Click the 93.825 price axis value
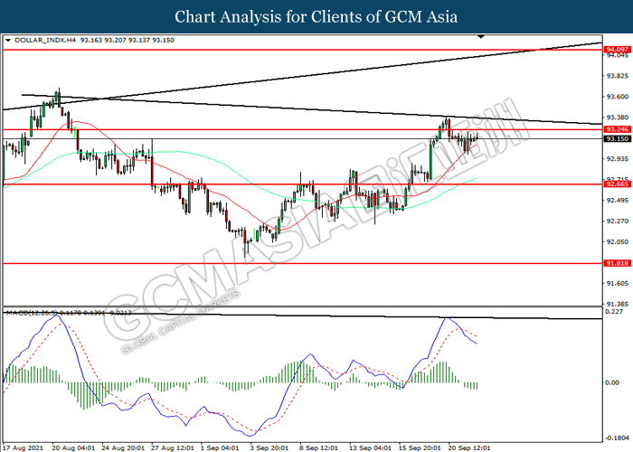The height and width of the screenshot is (452, 633). [618, 76]
